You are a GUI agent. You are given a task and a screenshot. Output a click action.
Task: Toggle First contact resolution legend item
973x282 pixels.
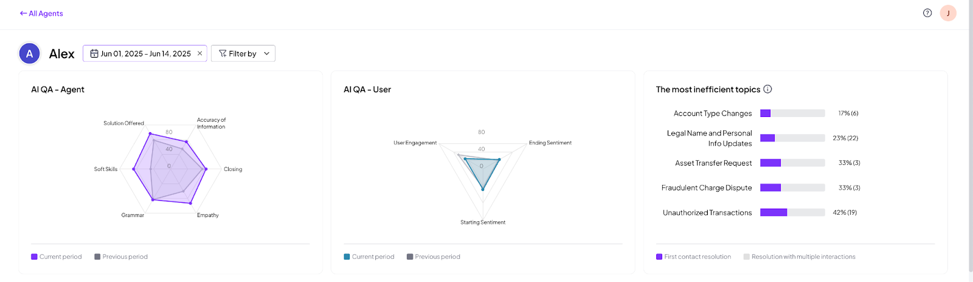[693, 257]
